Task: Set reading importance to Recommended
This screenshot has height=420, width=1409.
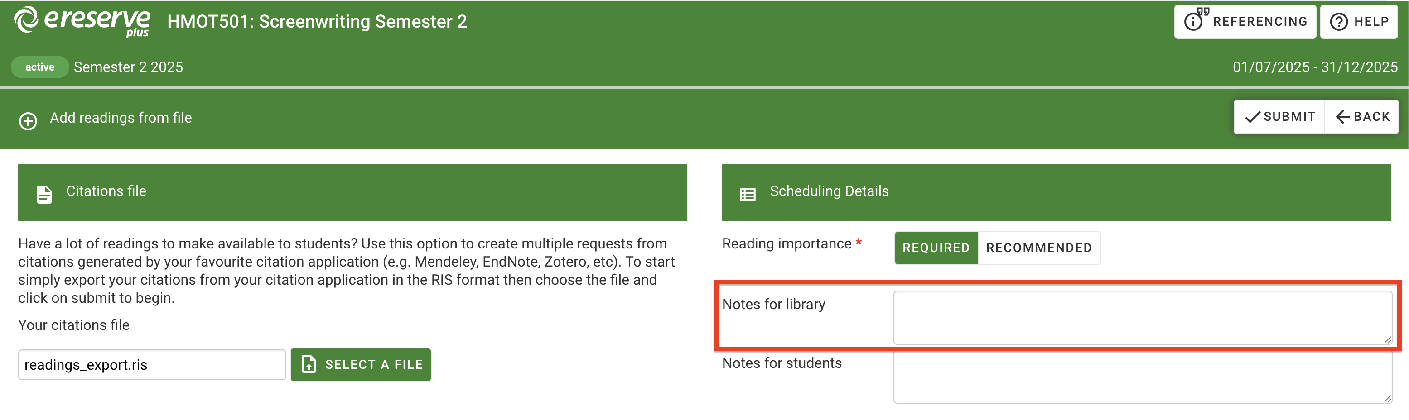Action: point(1038,248)
